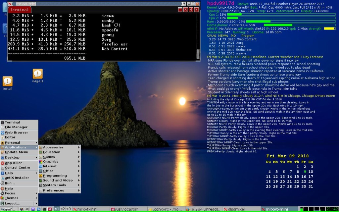
Task: Toggle the mrxvt window roll-up shade button
Action: click(184, 4)
